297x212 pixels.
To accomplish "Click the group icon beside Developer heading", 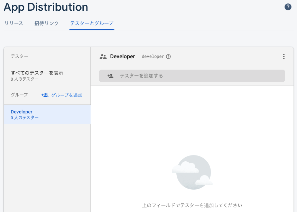I will [103, 57].
